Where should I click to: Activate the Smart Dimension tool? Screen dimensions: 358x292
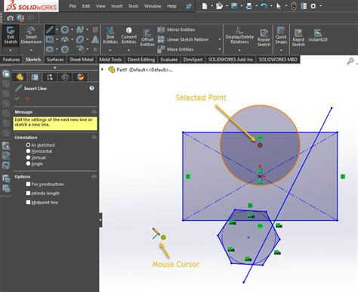click(x=31, y=35)
